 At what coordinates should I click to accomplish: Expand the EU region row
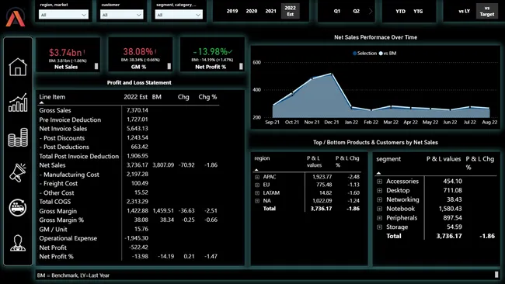(257, 185)
